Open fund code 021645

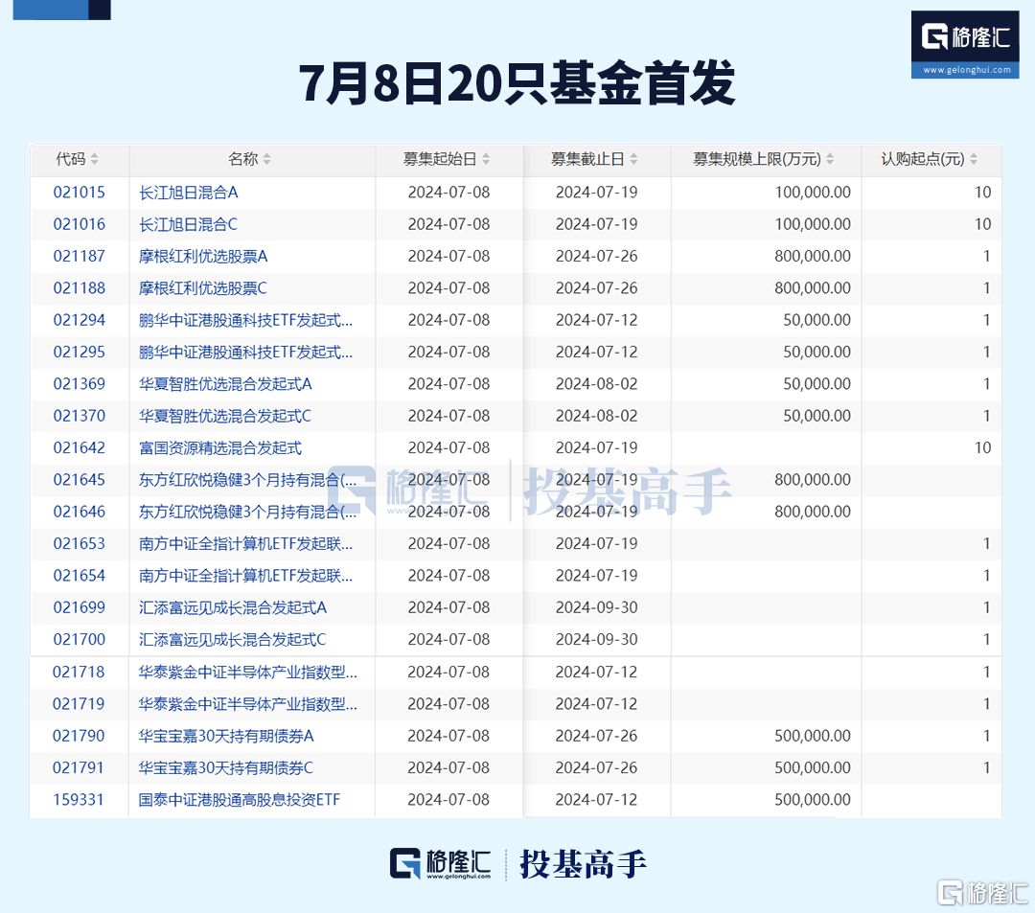[80, 480]
